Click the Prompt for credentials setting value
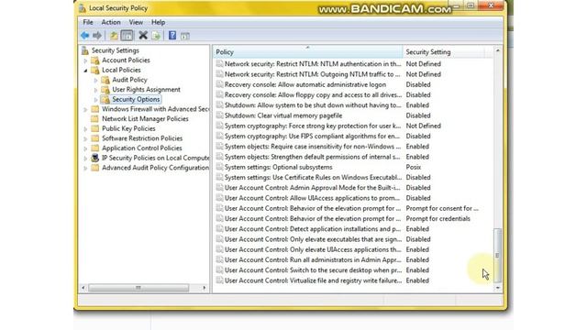The image size is (587, 330). coord(437,218)
